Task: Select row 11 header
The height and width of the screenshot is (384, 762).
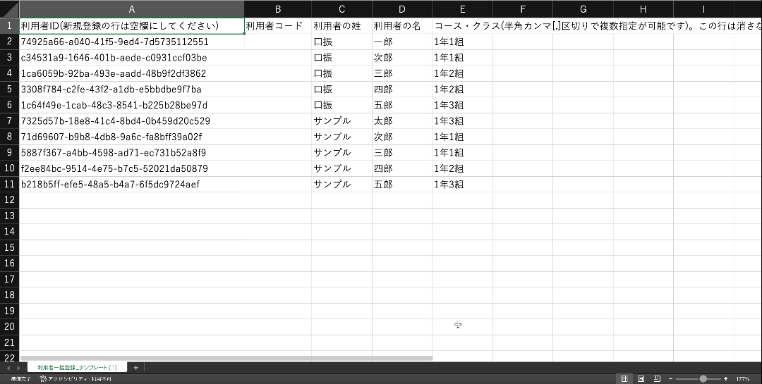Action: [9, 184]
